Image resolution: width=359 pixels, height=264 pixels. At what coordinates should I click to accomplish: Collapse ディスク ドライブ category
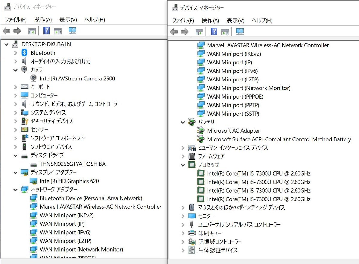(x=16, y=155)
